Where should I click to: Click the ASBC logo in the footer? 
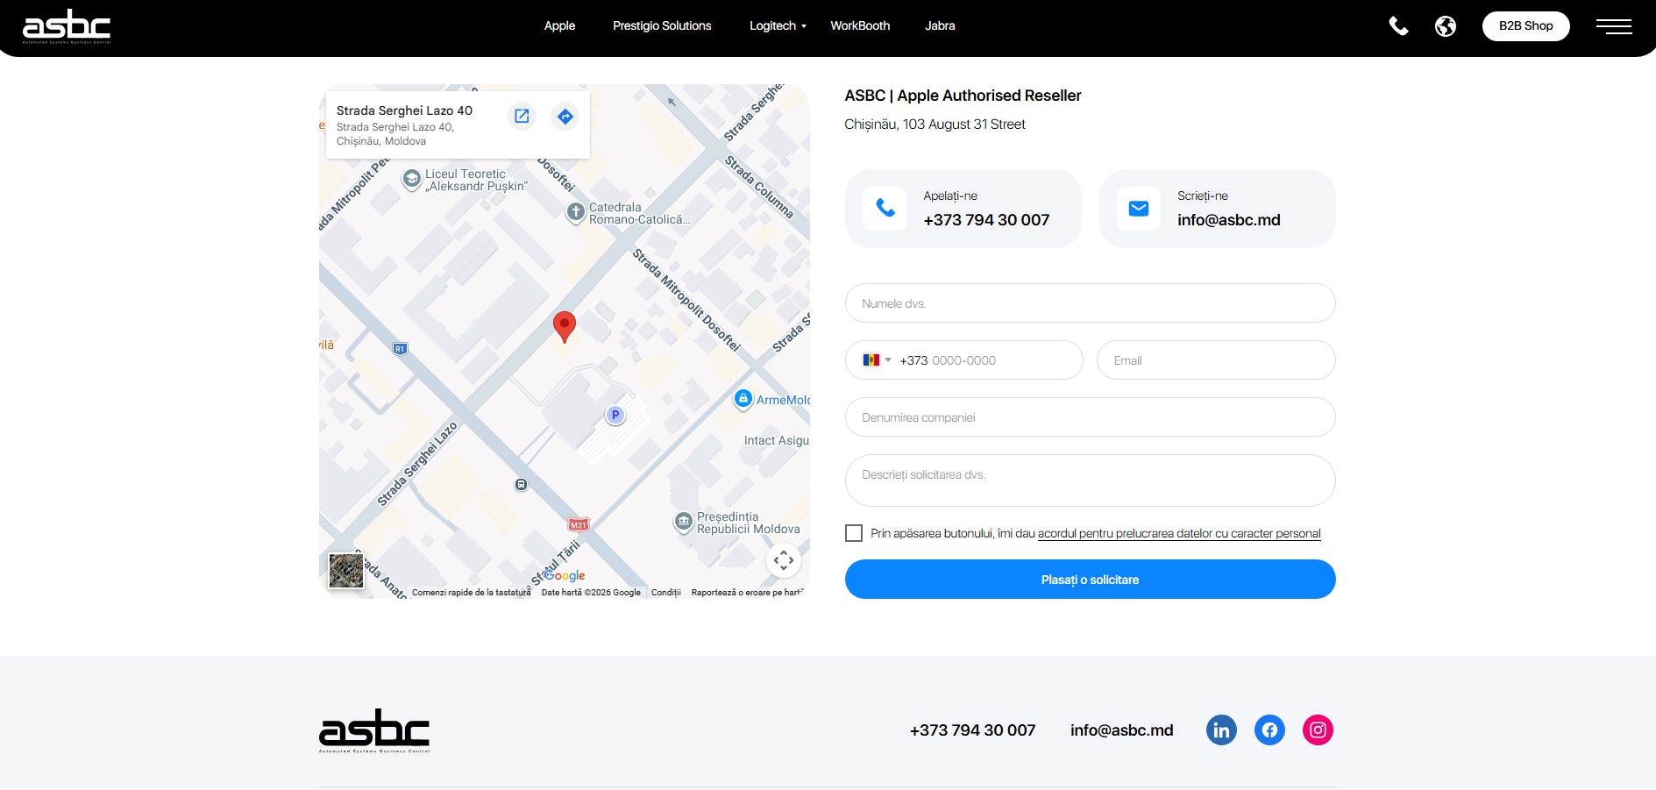(x=374, y=730)
